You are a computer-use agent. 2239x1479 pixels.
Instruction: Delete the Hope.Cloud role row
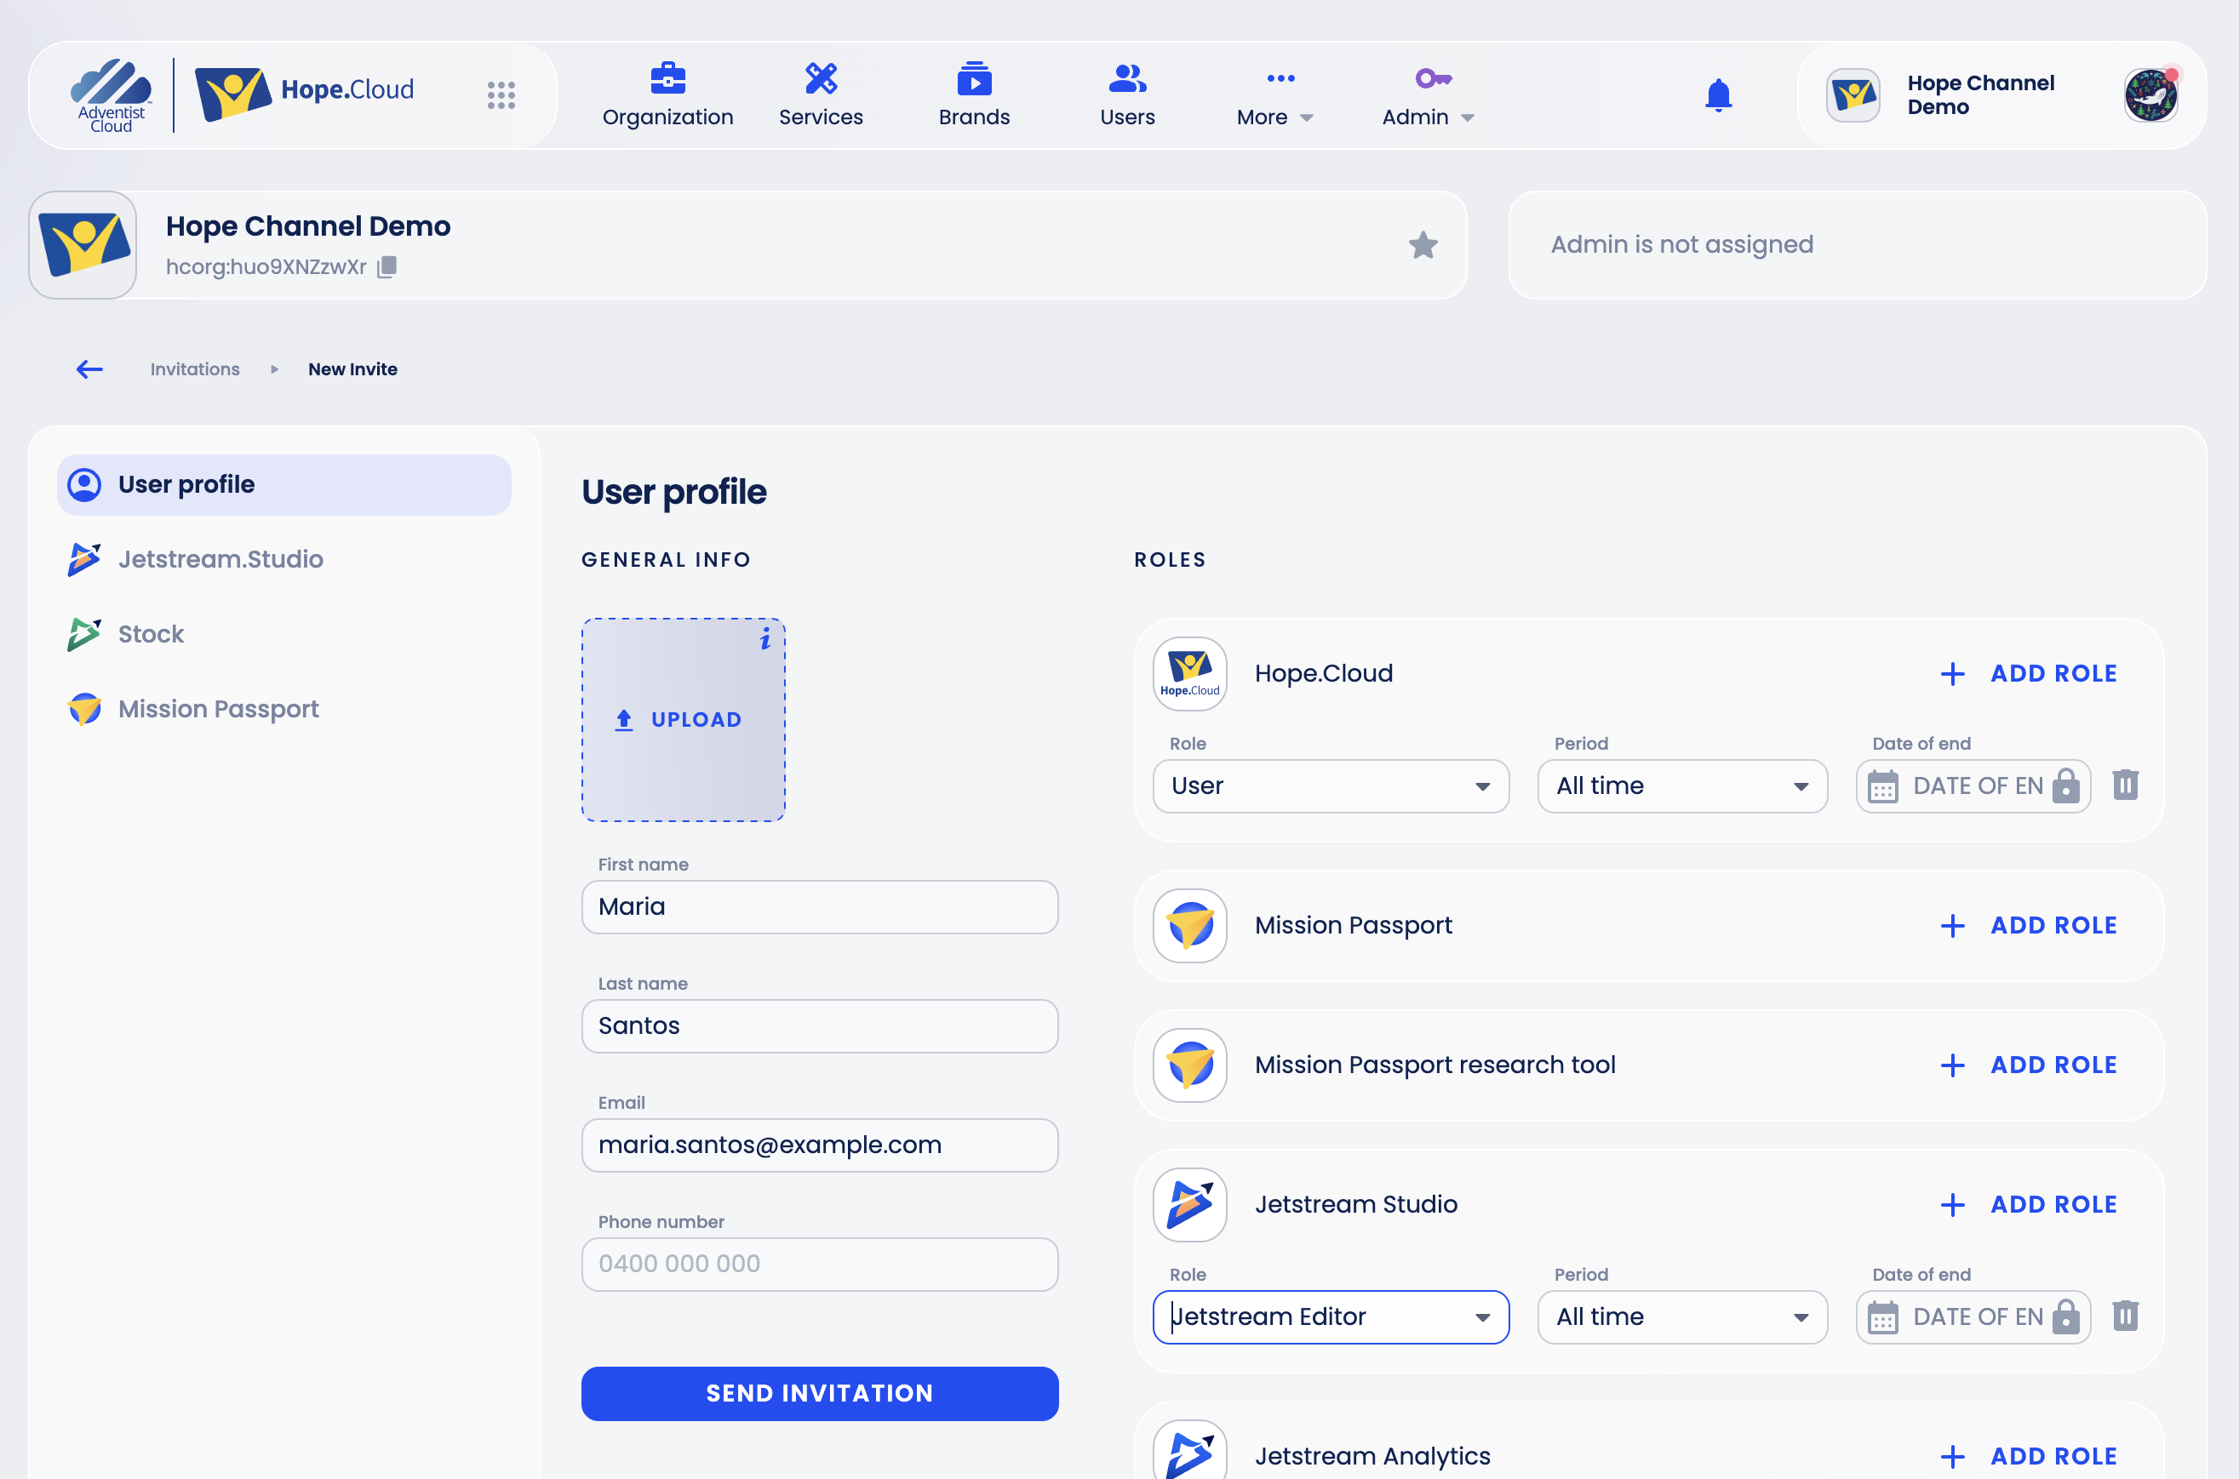point(2125,785)
